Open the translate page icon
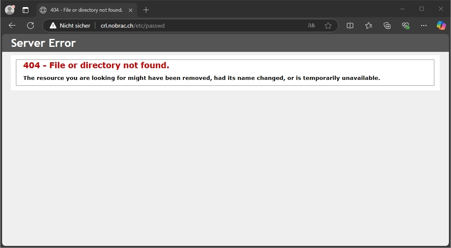The image size is (451, 248). [311, 26]
